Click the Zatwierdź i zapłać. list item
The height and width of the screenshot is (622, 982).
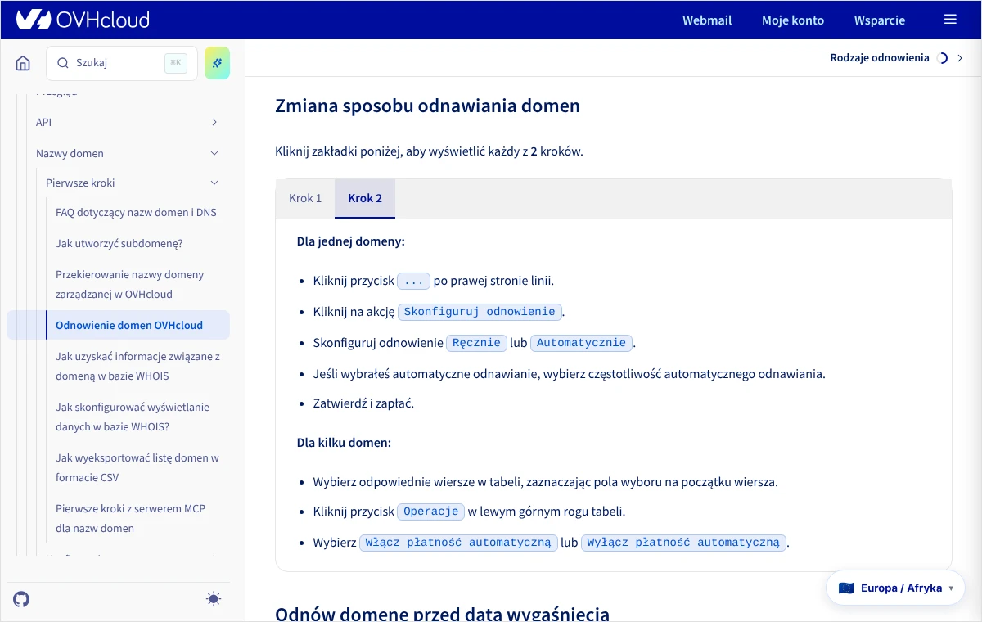tap(364, 403)
